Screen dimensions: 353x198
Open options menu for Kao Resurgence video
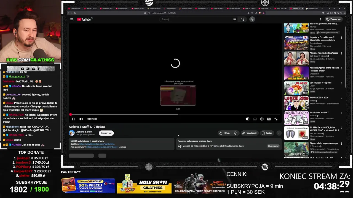[x=341, y=68]
